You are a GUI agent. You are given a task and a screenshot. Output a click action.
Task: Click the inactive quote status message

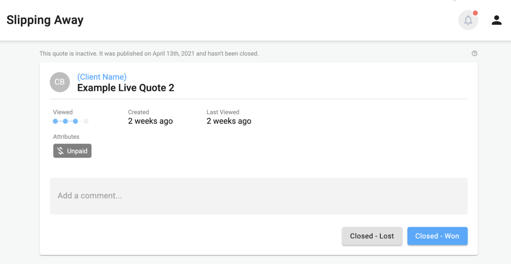pyautogui.click(x=149, y=54)
